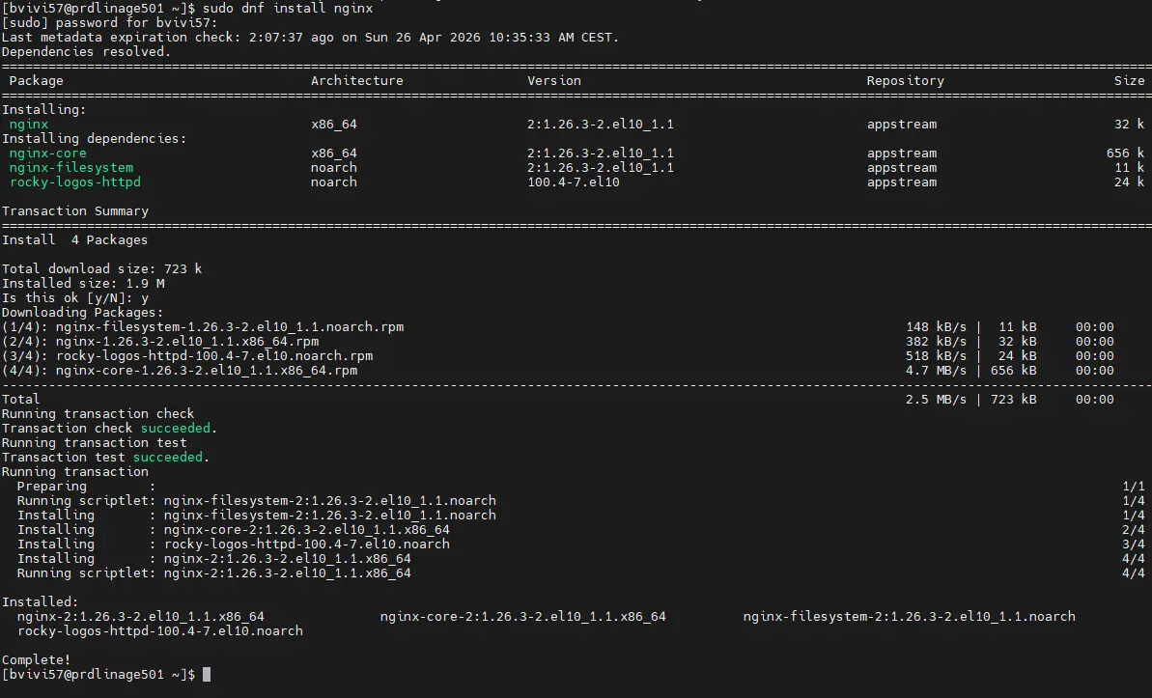This screenshot has height=698, width=1152.
Task: Click the 'Version' column header
Action: click(x=554, y=81)
